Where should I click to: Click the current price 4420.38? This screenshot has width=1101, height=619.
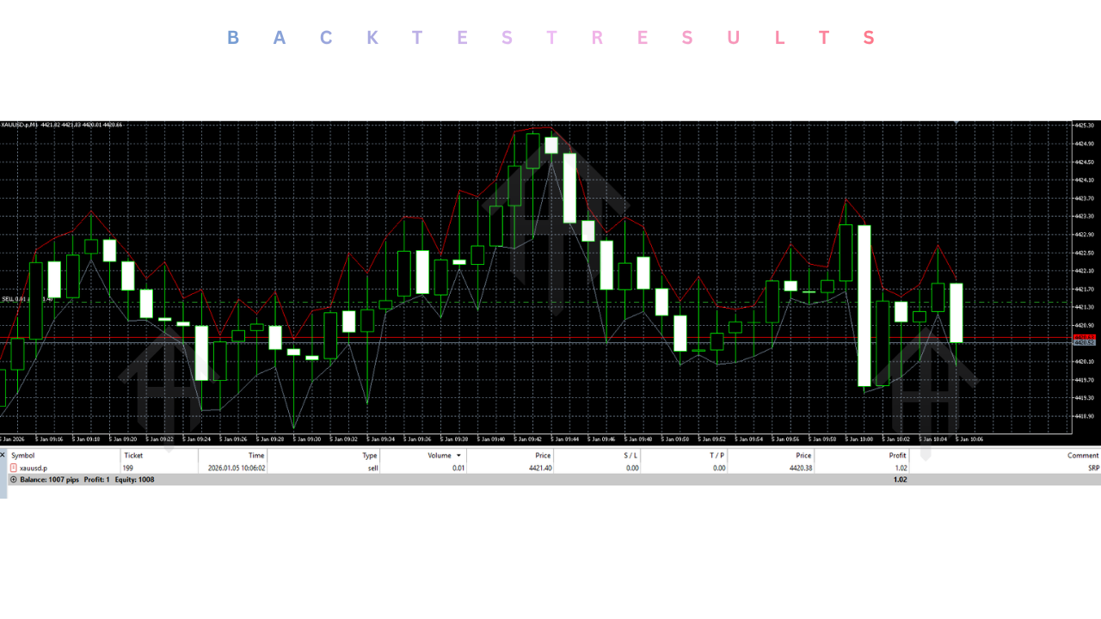tap(802, 468)
